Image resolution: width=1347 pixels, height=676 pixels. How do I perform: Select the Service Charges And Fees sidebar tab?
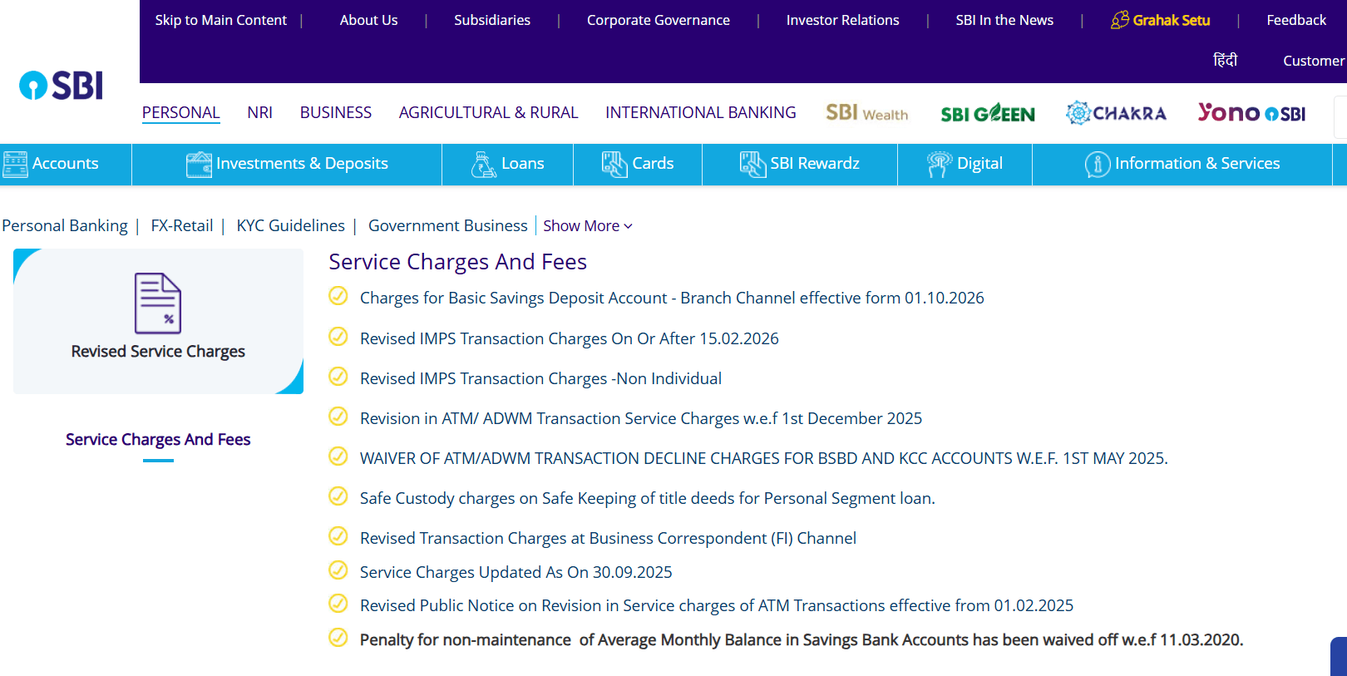coord(158,439)
